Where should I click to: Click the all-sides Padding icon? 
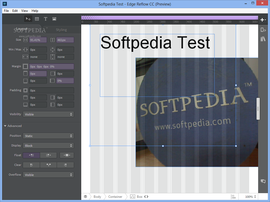pos(26,90)
